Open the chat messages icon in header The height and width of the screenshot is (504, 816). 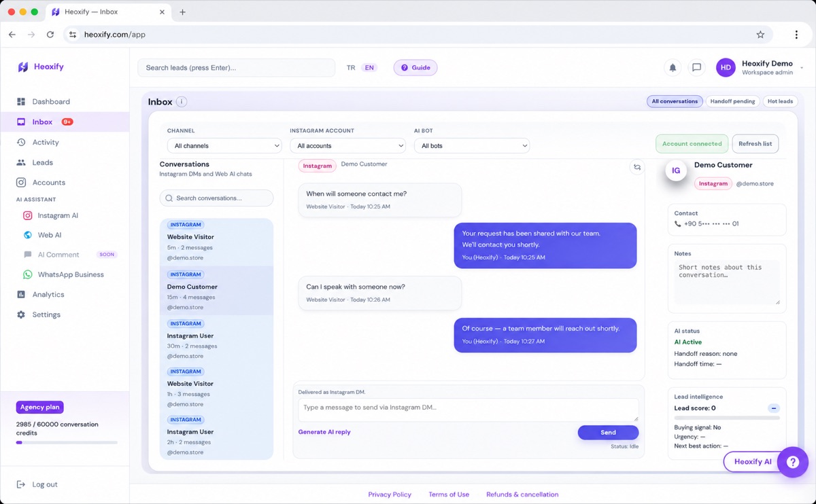(x=696, y=68)
